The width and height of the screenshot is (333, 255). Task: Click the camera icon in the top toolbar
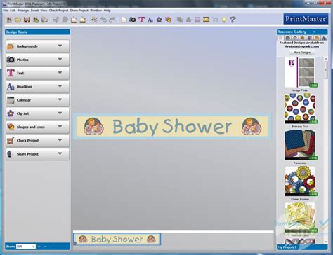(133, 20)
